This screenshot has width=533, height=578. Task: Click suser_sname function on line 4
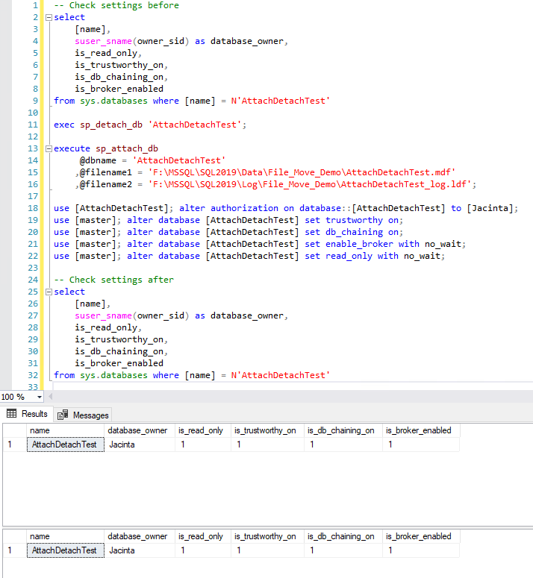coord(103,41)
